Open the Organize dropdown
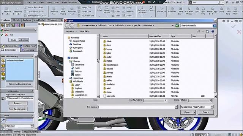 point(71,31)
